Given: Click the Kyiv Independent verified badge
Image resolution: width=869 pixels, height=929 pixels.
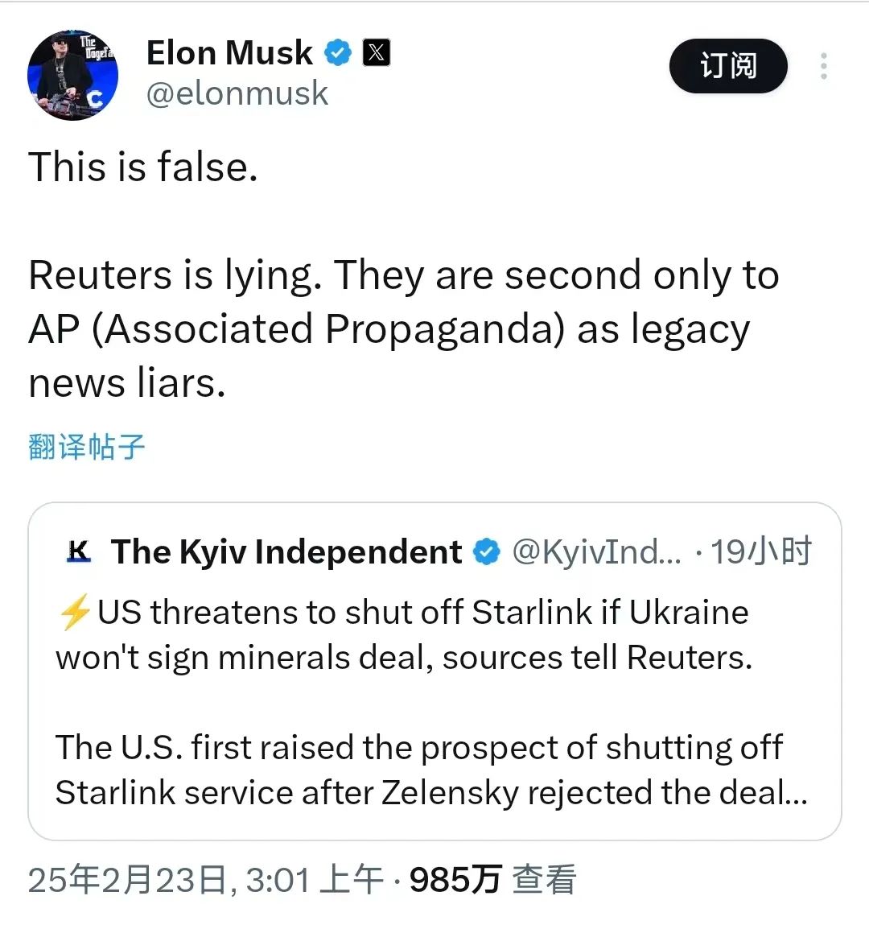Looking at the screenshot, I should click(486, 551).
